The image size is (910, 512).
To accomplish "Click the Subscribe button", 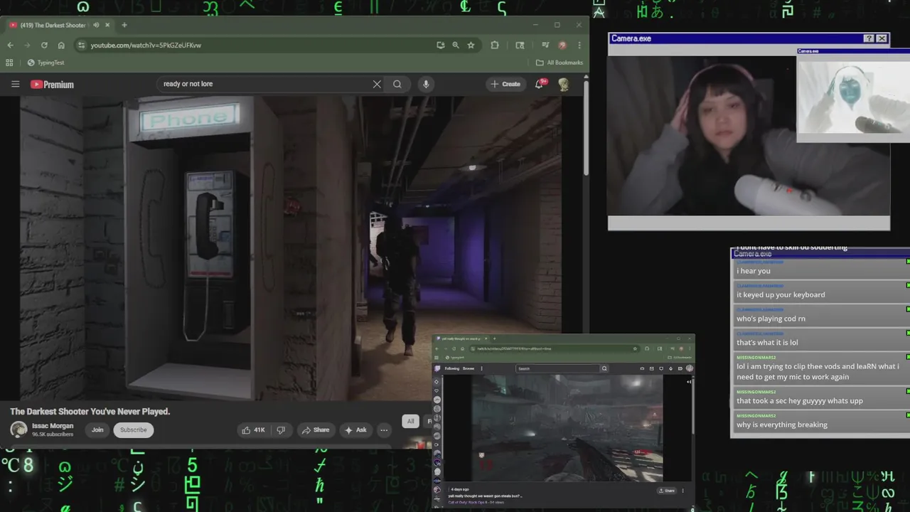I will 133,430.
